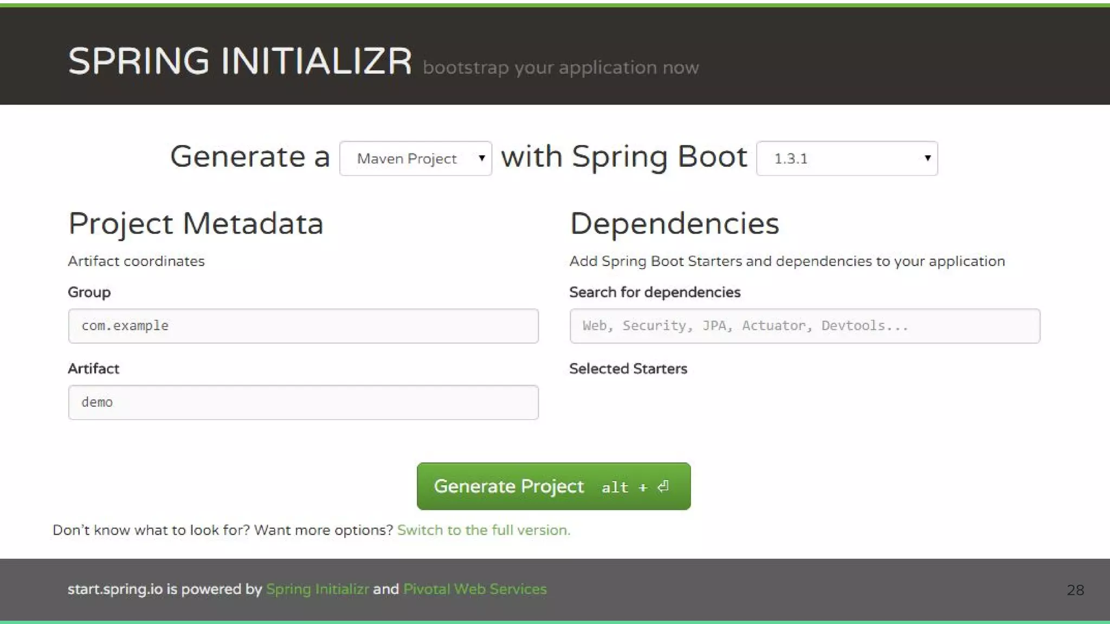This screenshot has width=1110, height=624.
Task: Click the slide page number 28
Action: point(1075,590)
